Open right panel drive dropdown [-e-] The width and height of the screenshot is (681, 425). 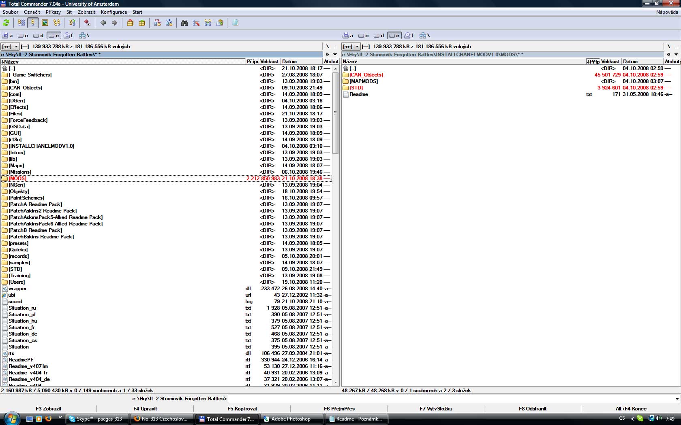(x=351, y=47)
